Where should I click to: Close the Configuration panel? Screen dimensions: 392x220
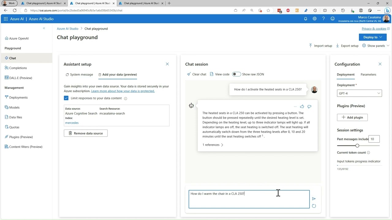coord(380,64)
